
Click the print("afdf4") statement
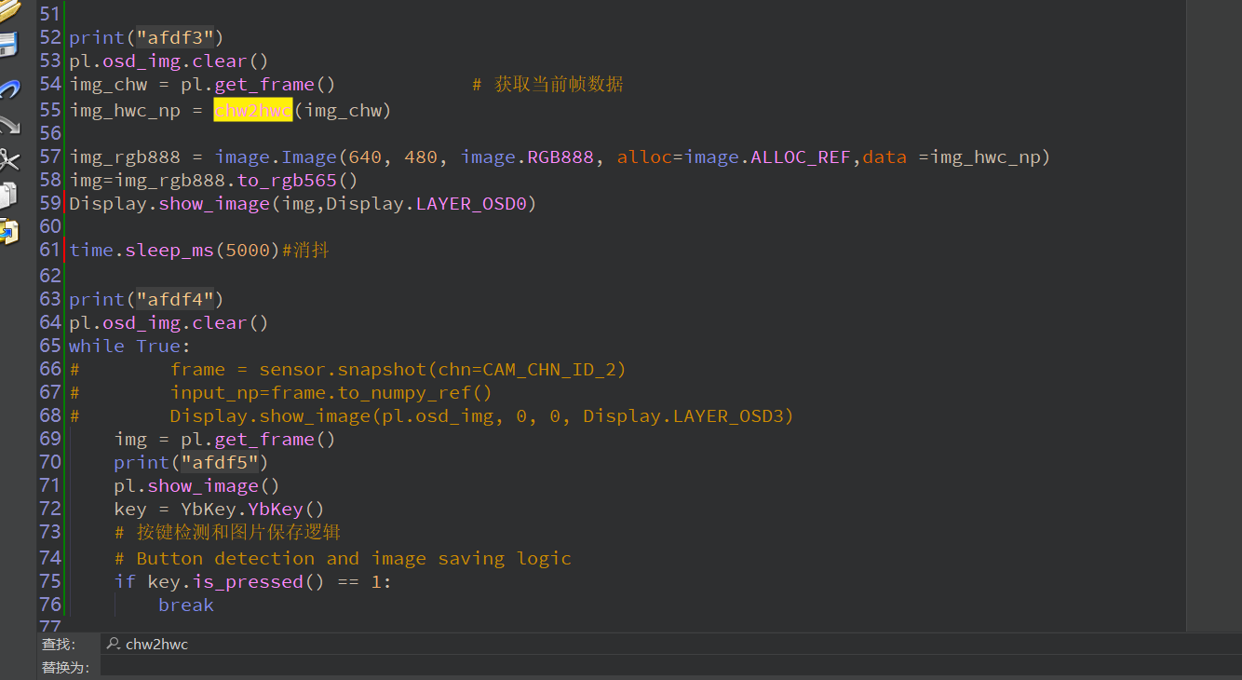(146, 299)
